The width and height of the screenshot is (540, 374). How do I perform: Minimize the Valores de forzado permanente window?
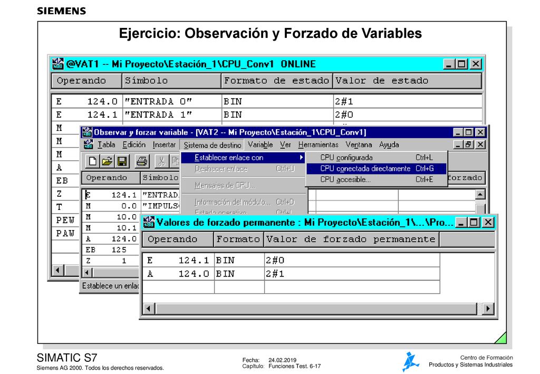[x=461, y=222]
